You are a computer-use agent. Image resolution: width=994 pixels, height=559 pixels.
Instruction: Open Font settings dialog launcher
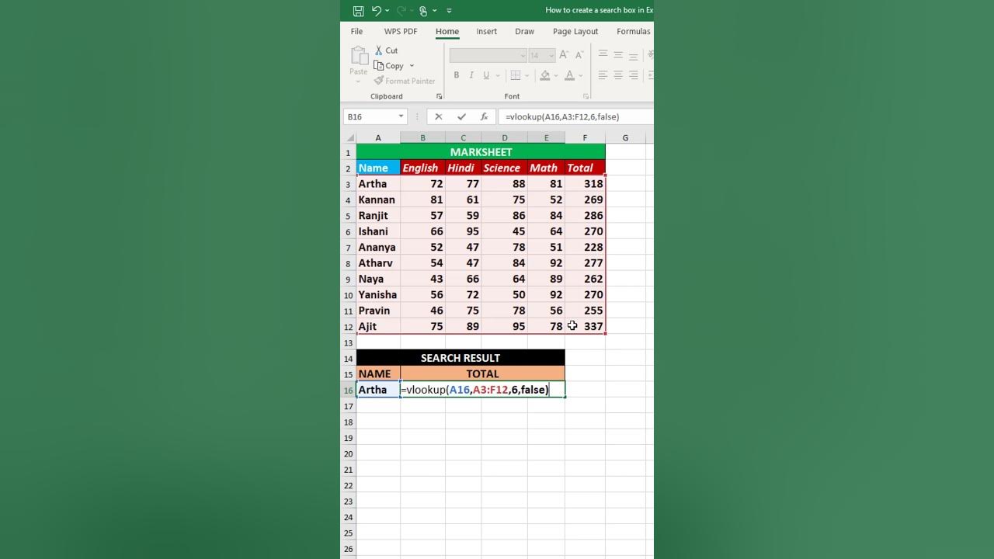(586, 96)
